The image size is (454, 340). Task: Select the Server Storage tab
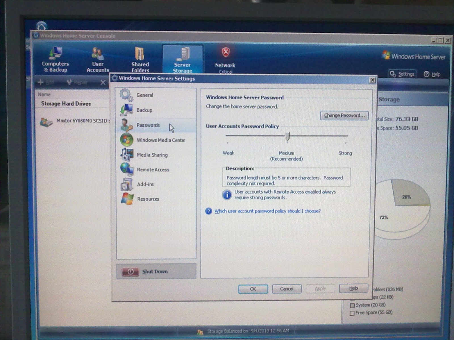pyautogui.click(x=182, y=60)
